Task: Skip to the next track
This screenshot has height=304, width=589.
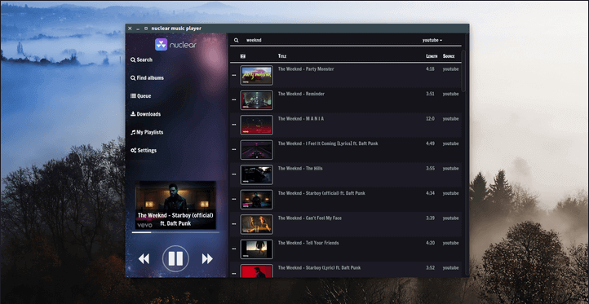Action: tap(207, 258)
